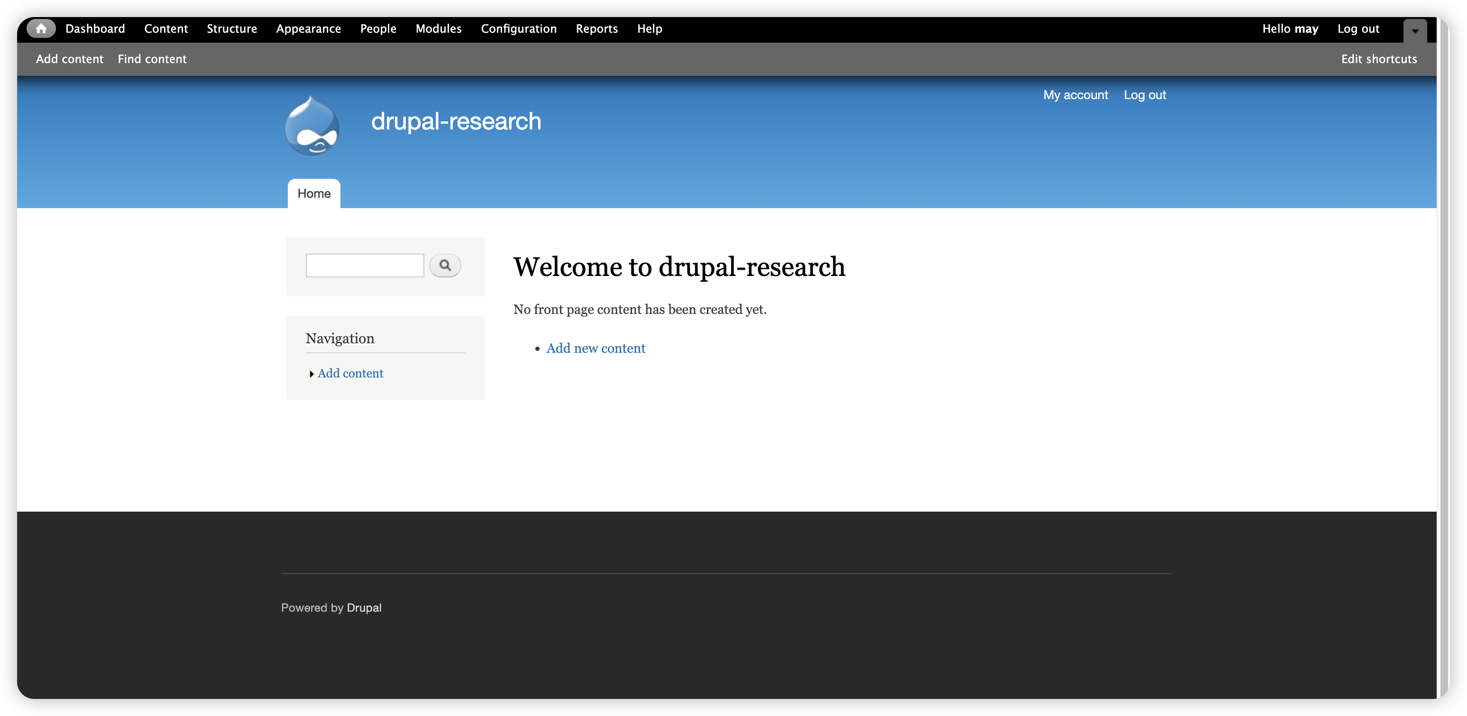The image size is (1467, 716).
Task: Click the Drupal drop logo
Action: point(312,125)
